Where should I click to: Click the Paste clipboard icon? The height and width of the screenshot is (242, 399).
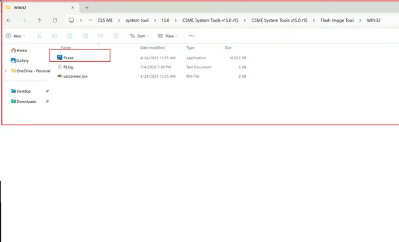pos(70,36)
